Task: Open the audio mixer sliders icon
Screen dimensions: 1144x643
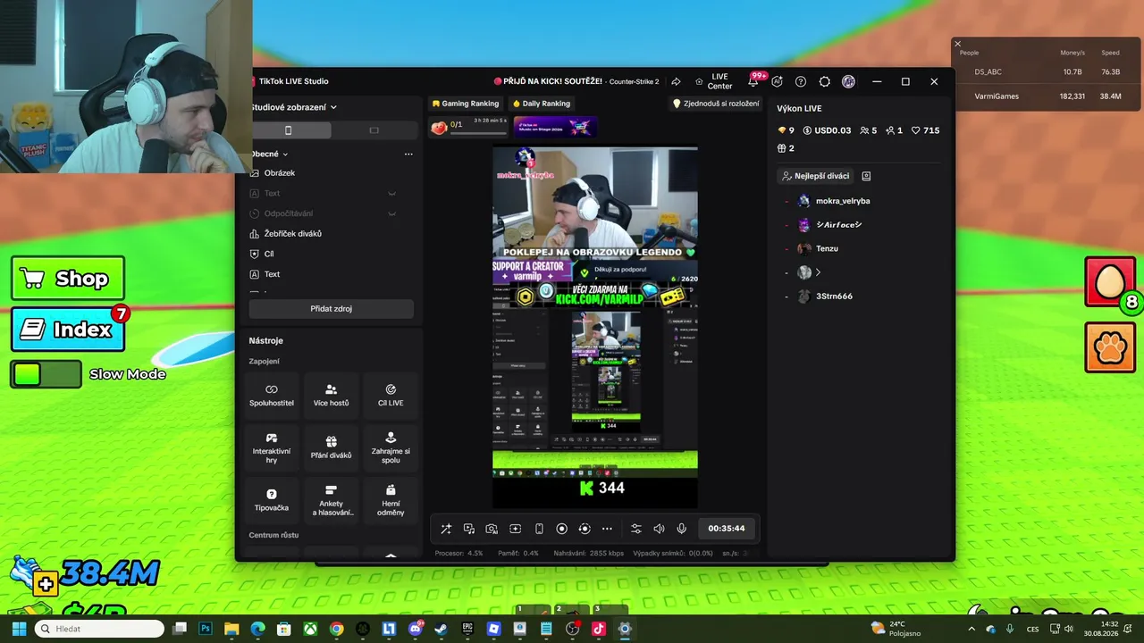Action: [x=636, y=529]
